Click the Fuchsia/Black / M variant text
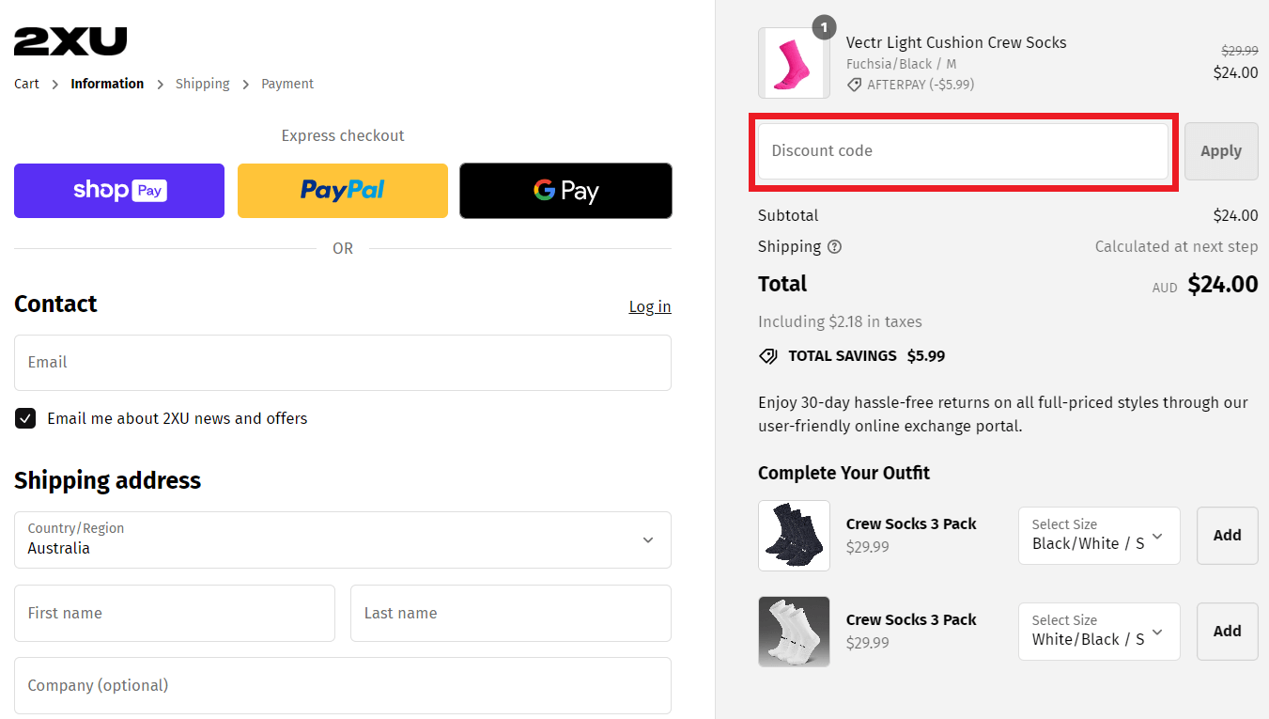The image size is (1269, 719). (x=901, y=64)
